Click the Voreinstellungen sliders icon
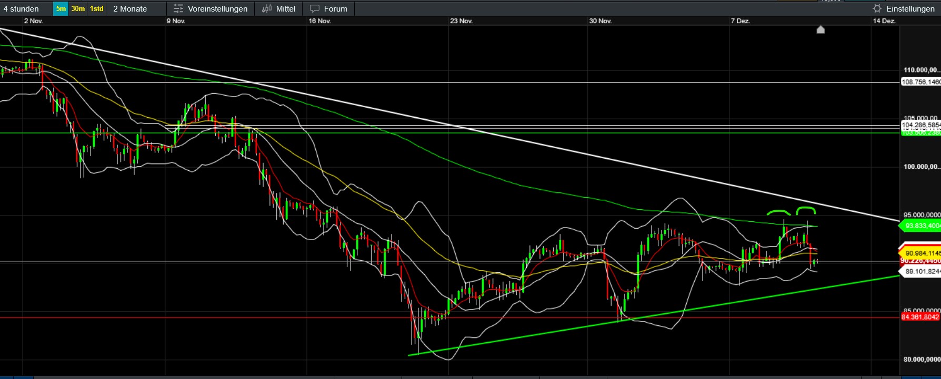This screenshot has height=379, width=941. pyautogui.click(x=178, y=9)
